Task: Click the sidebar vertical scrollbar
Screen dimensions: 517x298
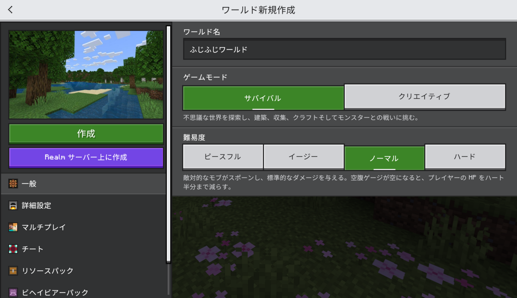Action: tap(168, 144)
